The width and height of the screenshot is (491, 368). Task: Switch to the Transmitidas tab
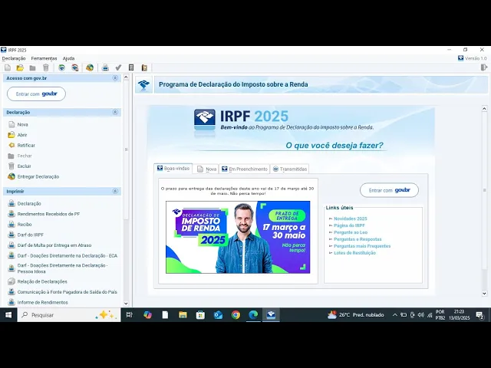click(x=290, y=169)
